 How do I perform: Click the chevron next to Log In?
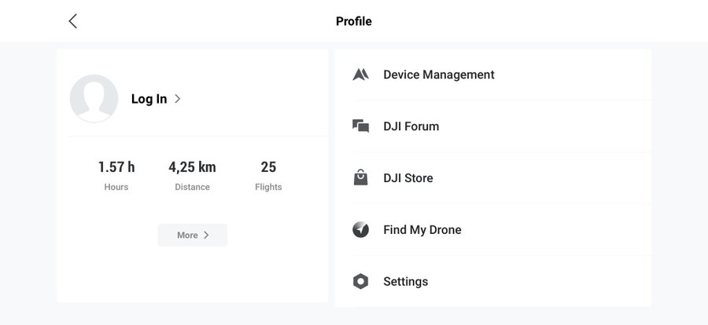pos(178,99)
